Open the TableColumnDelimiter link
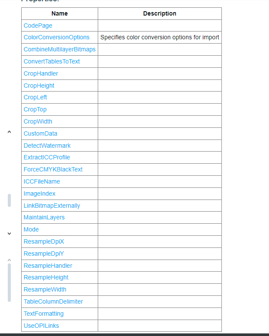Viewport: 269px width, 336px height. tap(53, 301)
